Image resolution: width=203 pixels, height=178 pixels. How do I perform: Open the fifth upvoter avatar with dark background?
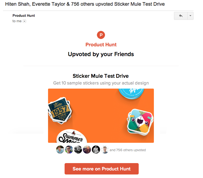click(96, 150)
